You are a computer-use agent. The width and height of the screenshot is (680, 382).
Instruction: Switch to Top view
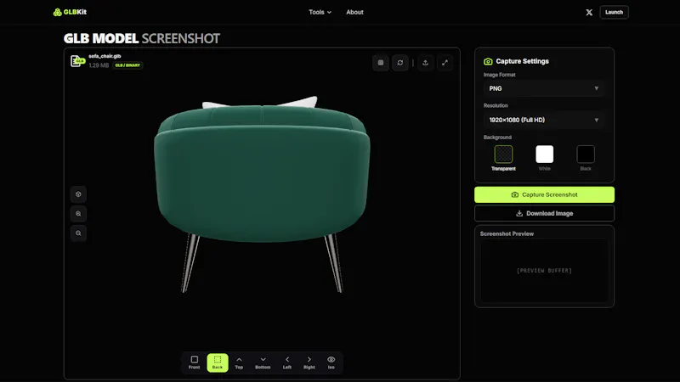pyautogui.click(x=239, y=362)
